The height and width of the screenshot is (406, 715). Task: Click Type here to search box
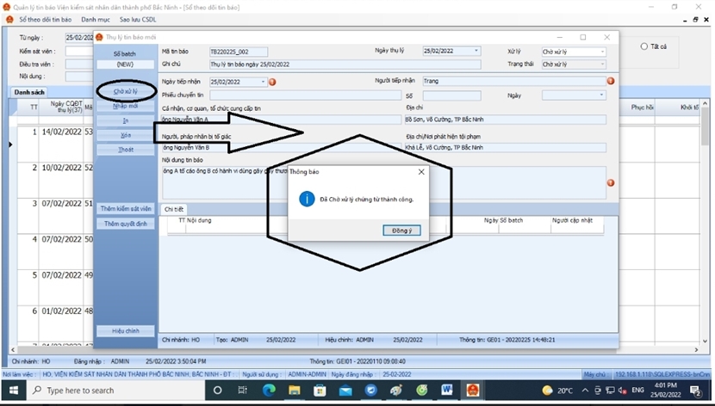(x=115, y=391)
